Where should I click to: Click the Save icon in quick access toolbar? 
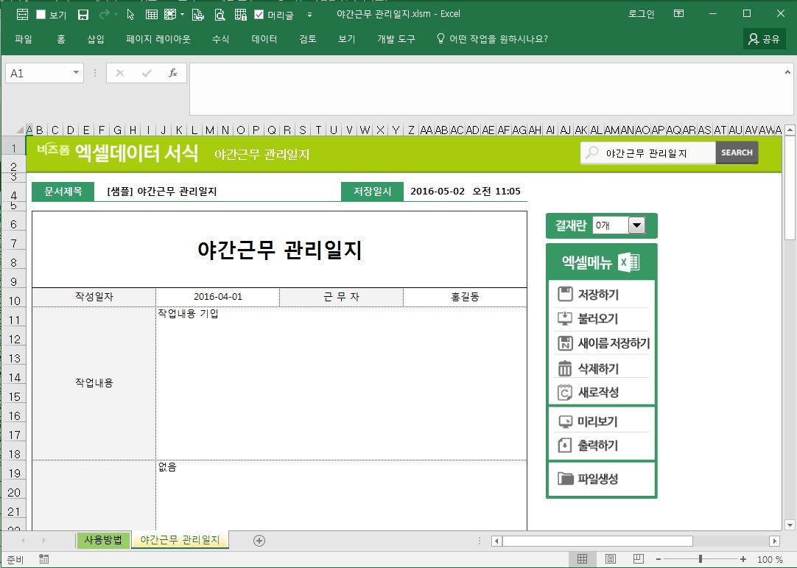[83, 15]
